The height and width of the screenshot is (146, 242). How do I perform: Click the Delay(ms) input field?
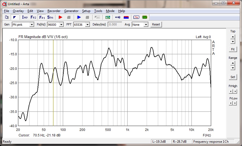(x=115, y=24)
